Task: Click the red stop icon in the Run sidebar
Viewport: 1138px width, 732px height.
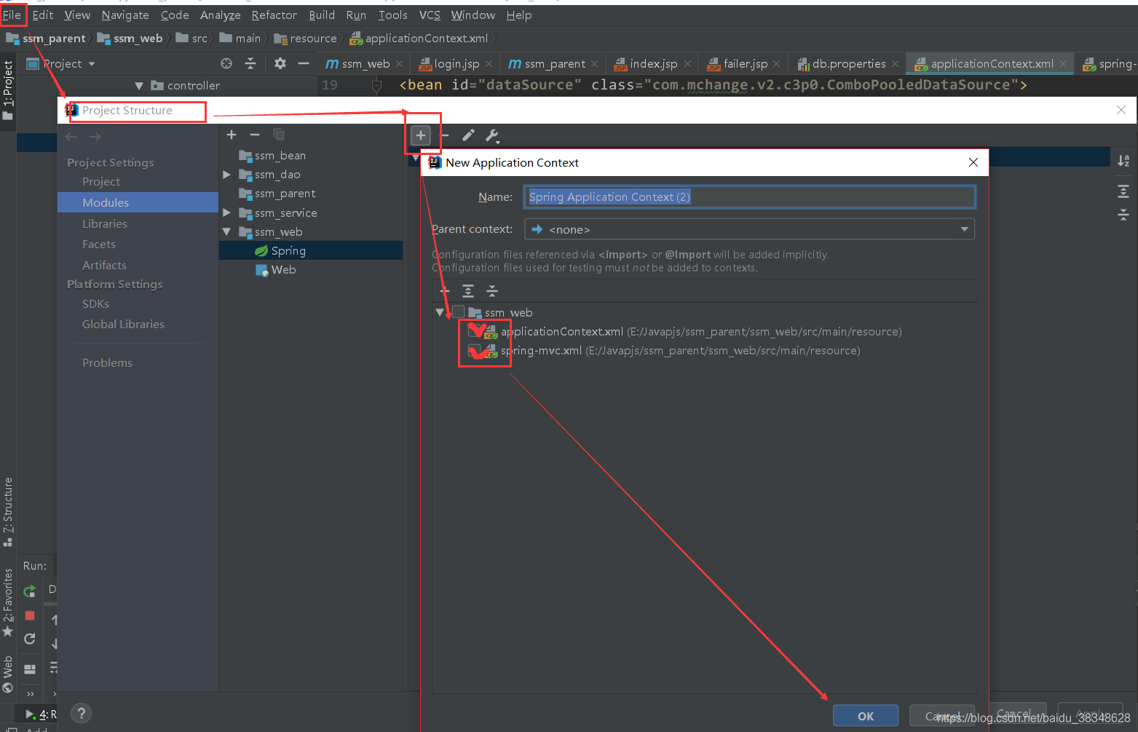Action: (29, 615)
